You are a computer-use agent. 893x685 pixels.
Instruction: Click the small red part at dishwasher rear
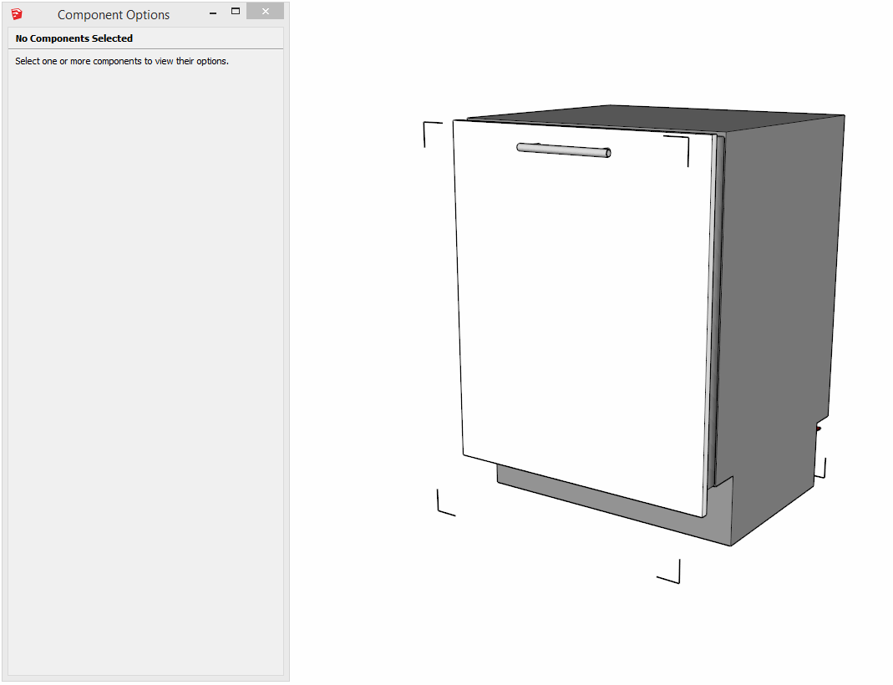coord(819,429)
